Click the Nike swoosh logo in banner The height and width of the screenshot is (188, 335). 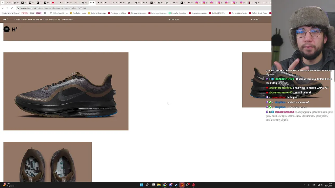(6, 19)
